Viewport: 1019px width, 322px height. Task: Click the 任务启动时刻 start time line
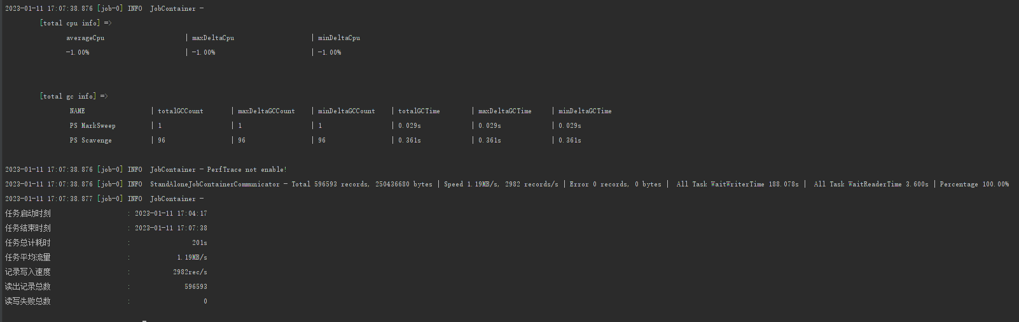106,214
